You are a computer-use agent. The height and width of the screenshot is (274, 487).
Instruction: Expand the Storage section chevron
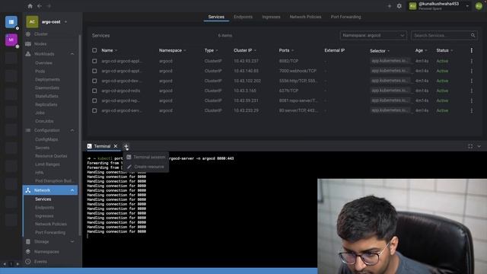72,241
